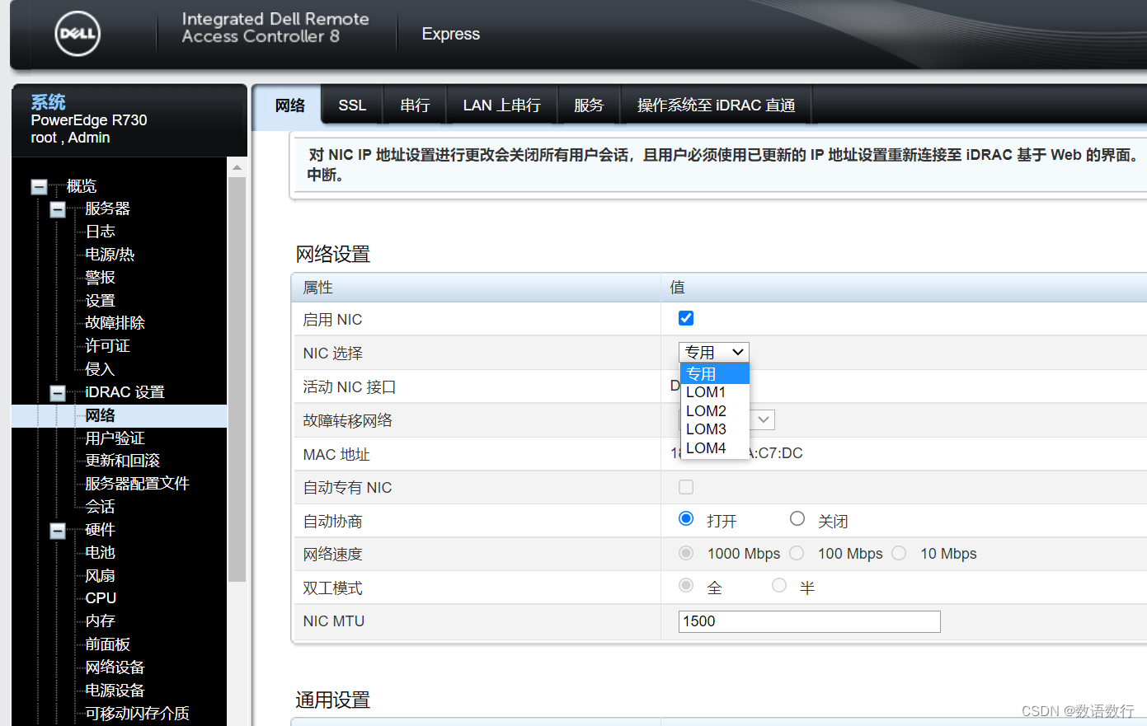Select LOM3 in the NIC 选择 dropdown
Image resolution: width=1147 pixels, height=726 pixels.
[706, 429]
